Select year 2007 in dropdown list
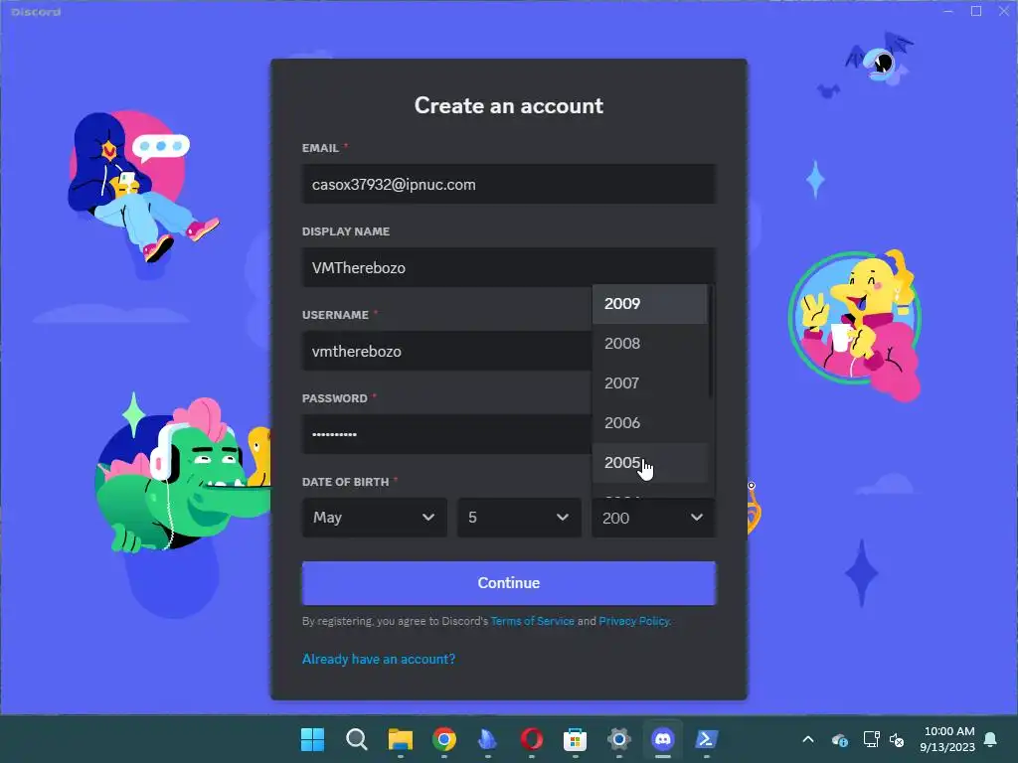 click(x=650, y=382)
